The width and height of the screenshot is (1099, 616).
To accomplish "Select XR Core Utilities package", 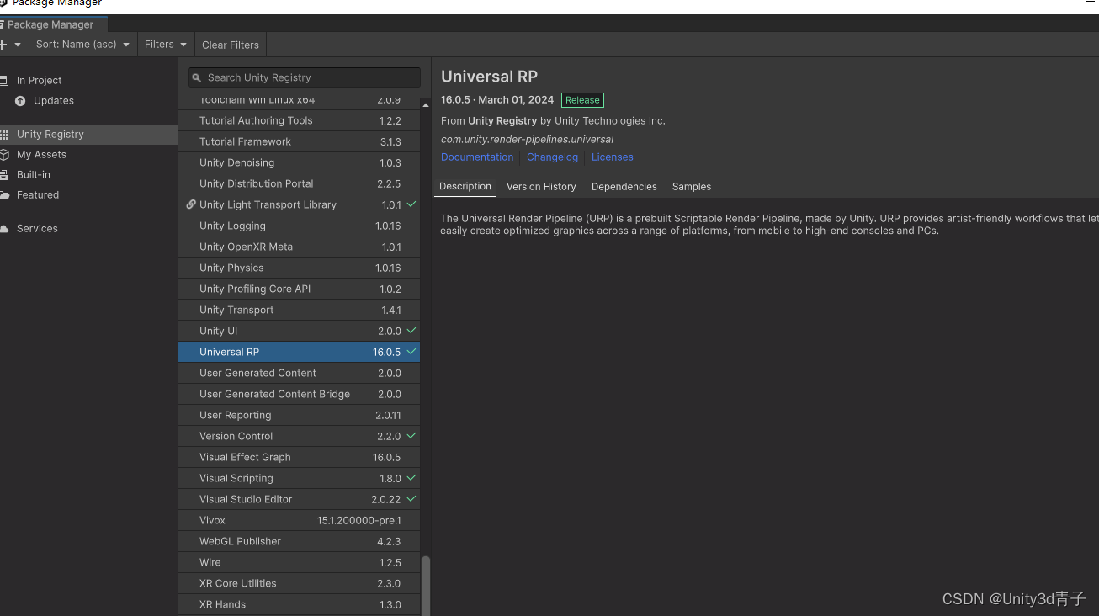I will pos(299,583).
